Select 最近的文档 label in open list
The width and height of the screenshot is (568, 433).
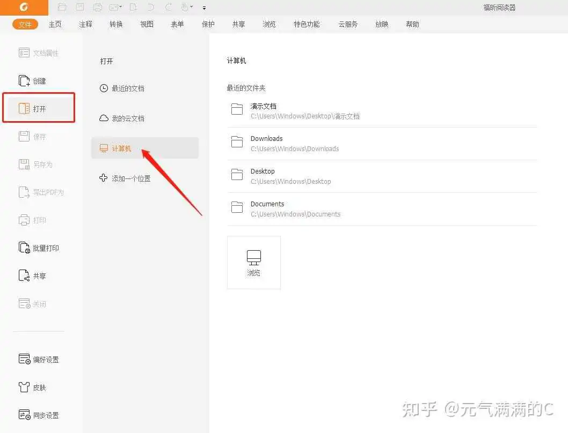coord(128,88)
